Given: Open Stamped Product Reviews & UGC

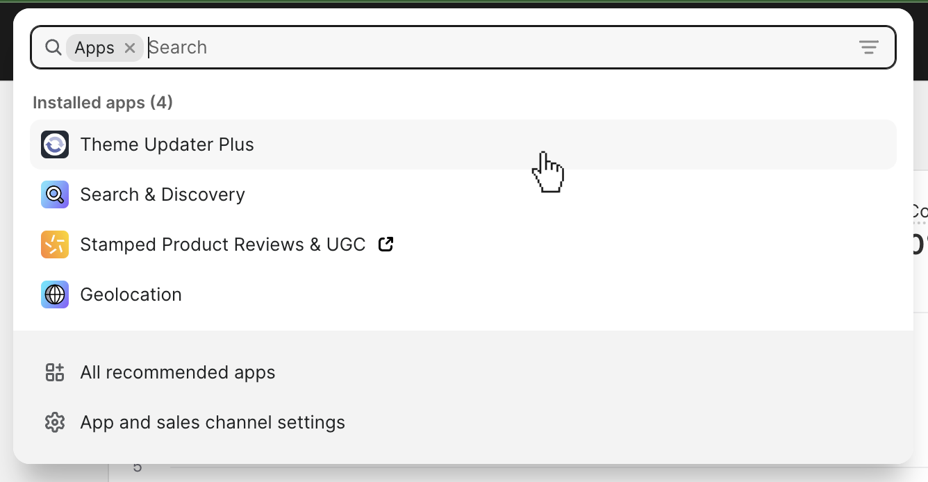Looking at the screenshot, I should click(222, 244).
